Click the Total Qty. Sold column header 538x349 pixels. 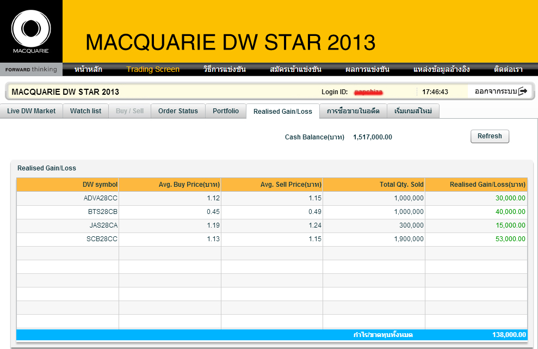[x=374, y=185]
